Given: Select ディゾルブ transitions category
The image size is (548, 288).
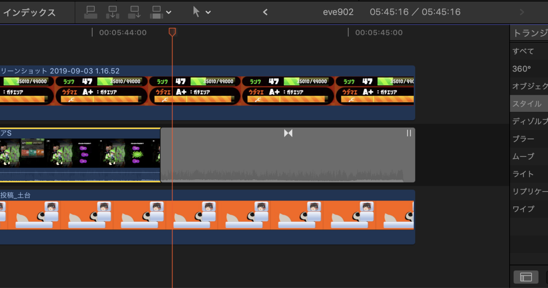Looking at the screenshot, I should point(530,121).
